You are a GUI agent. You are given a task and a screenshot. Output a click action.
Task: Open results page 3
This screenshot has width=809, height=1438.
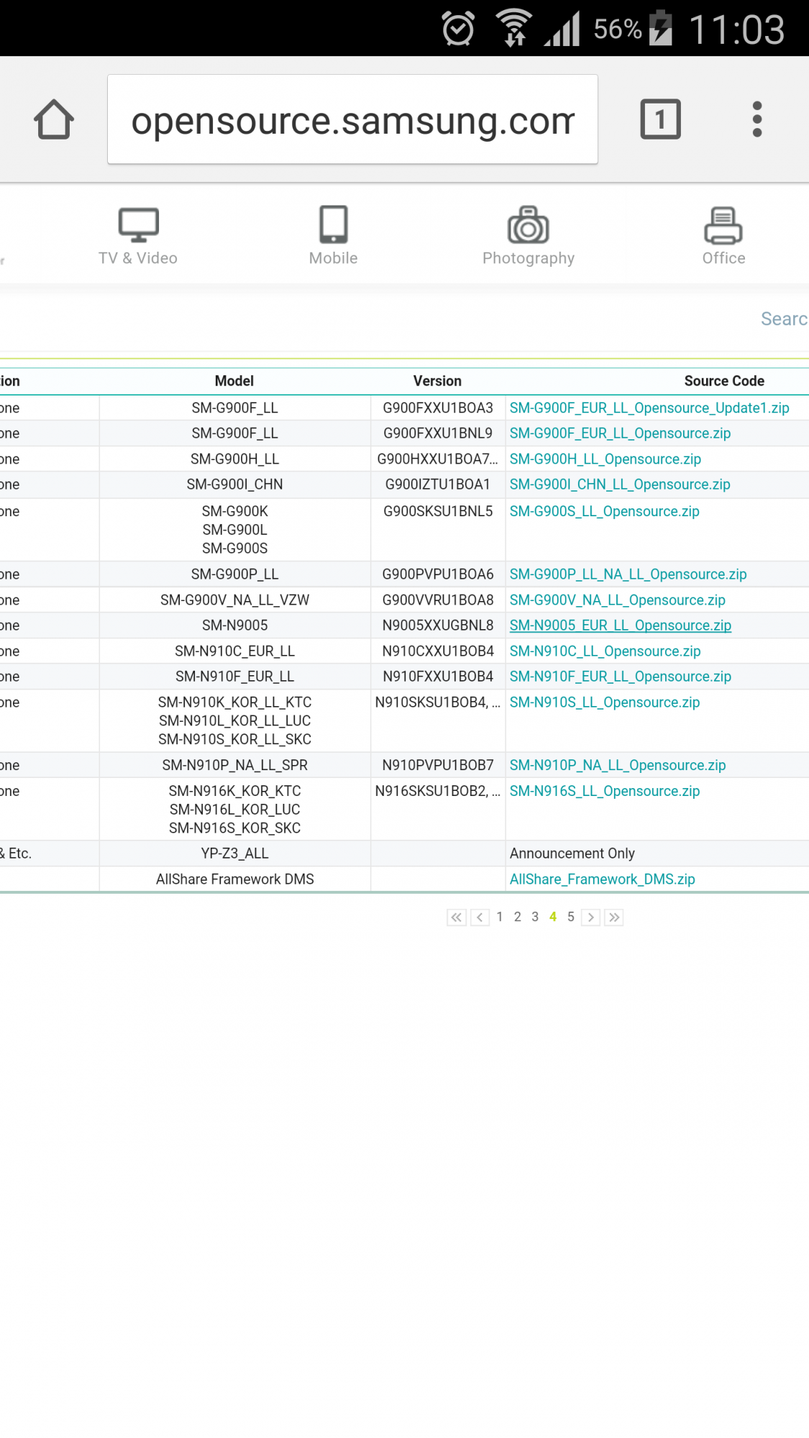click(x=535, y=917)
